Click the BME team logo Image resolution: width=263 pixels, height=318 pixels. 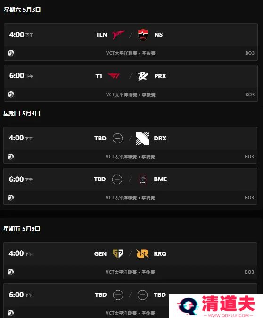(143, 179)
